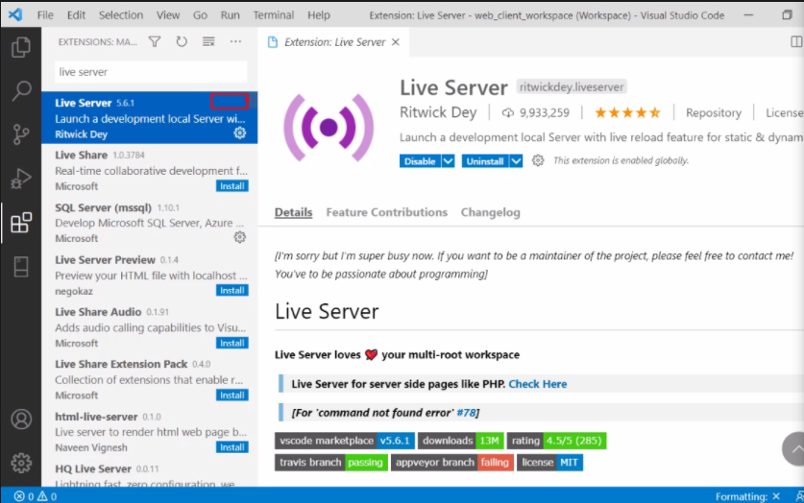This screenshot has height=503, width=804.
Task: Filter extensions with the funnel icon
Action: (x=155, y=41)
